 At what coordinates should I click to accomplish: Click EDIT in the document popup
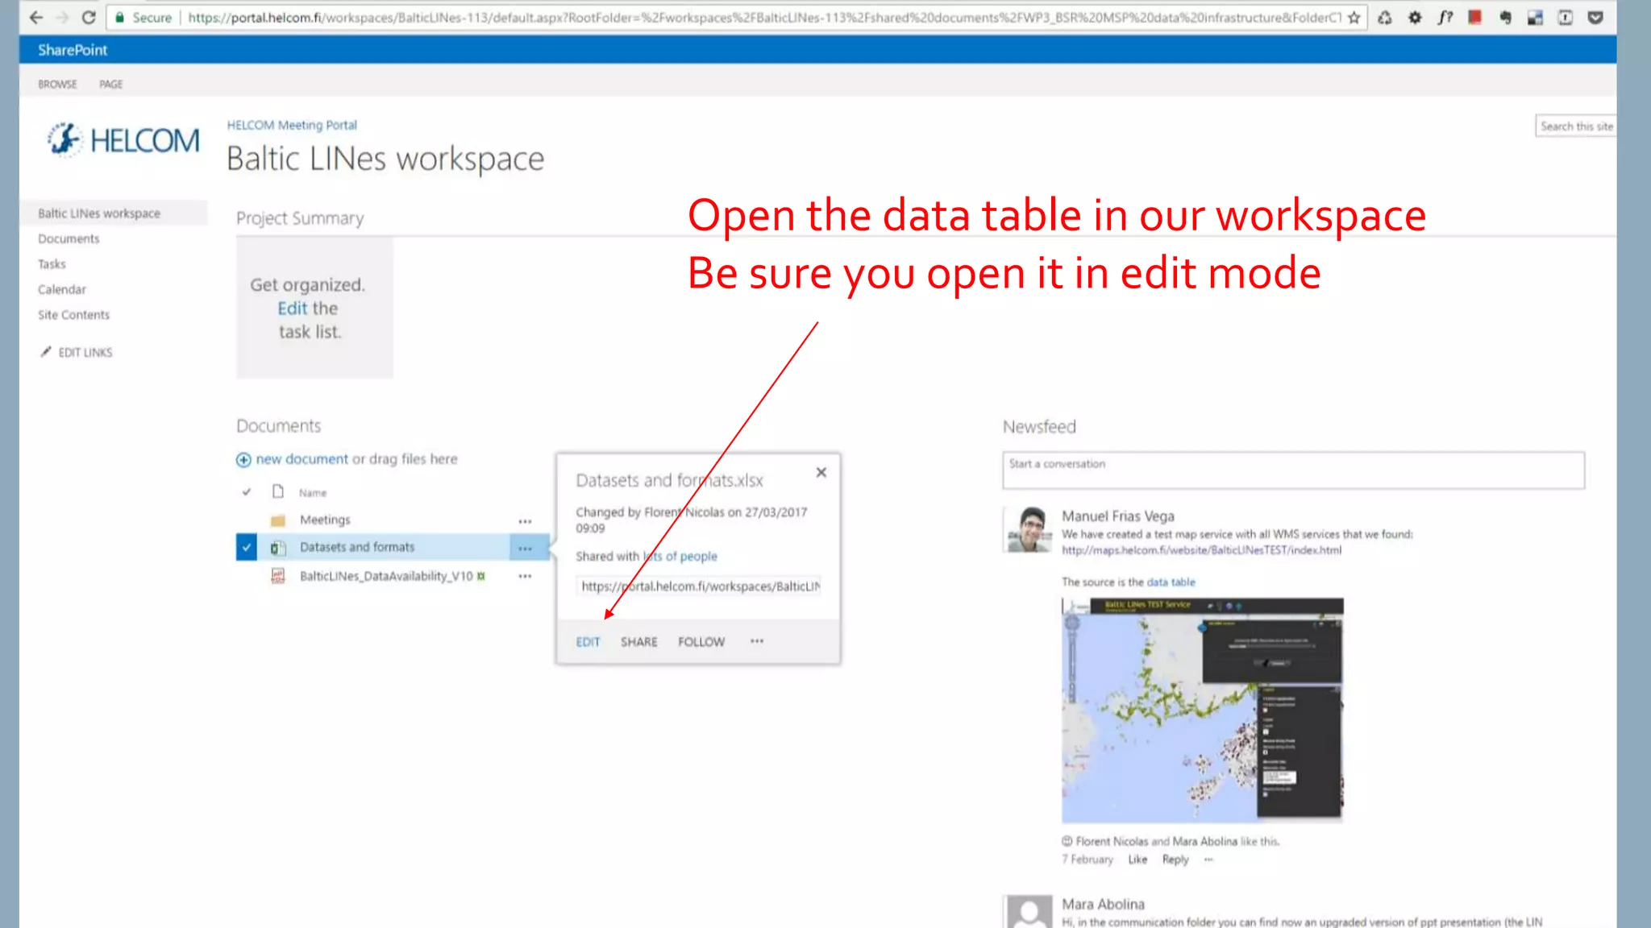(x=588, y=642)
